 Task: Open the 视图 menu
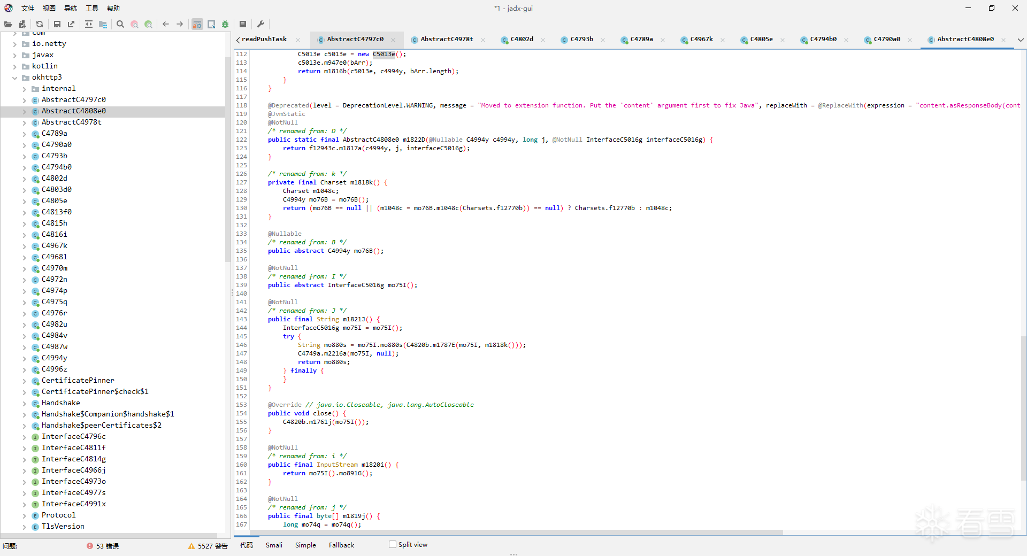coord(49,8)
